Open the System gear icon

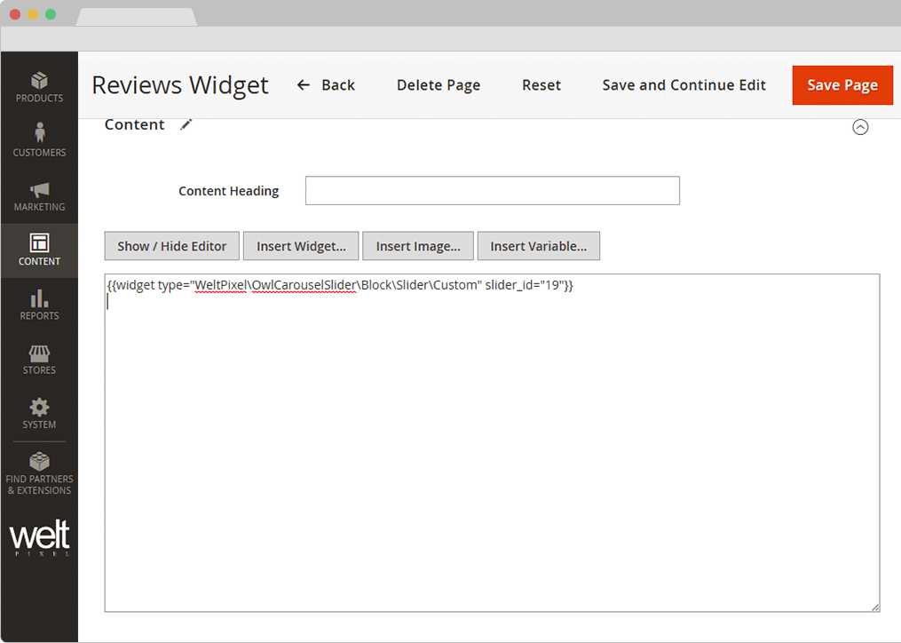coord(39,408)
